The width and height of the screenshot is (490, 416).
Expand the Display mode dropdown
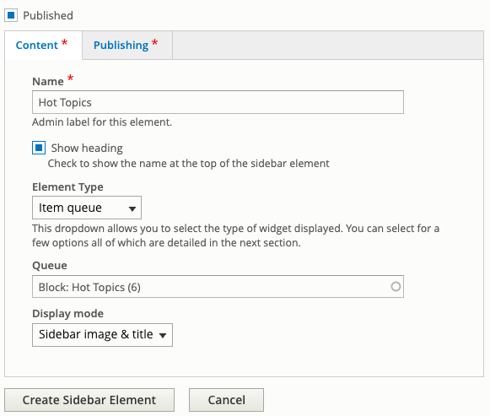point(102,335)
